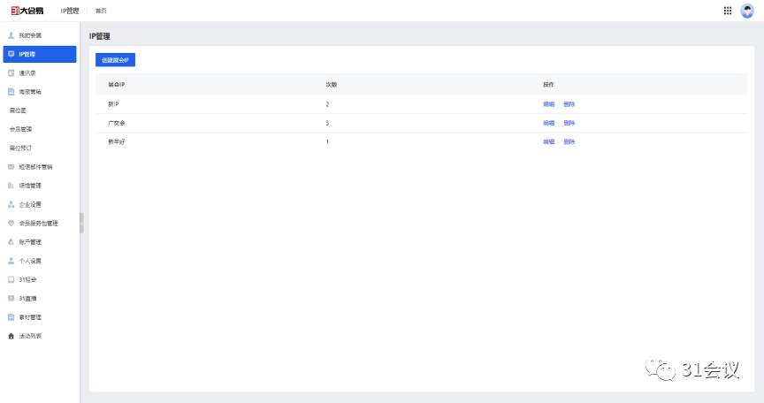The height and width of the screenshot is (403, 764).
Task: Click 删除 for the 广交会 row
Action: point(569,123)
